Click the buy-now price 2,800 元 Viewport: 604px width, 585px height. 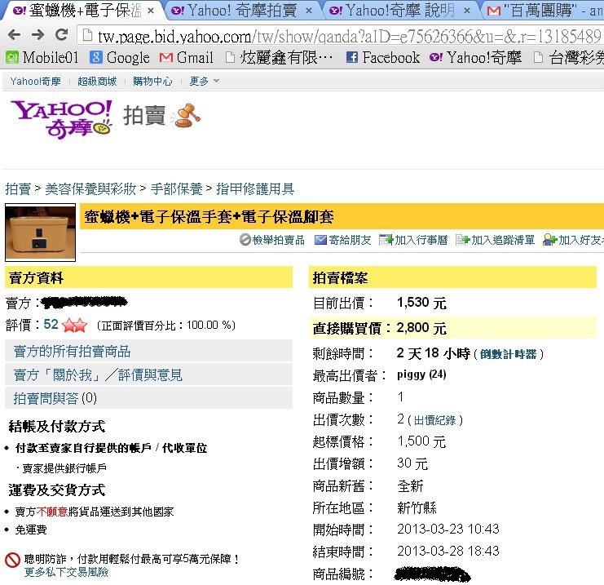[x=421, y=328]
